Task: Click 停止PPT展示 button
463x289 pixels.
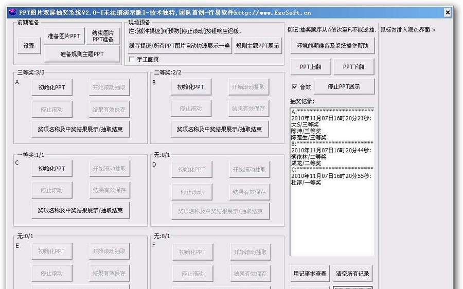Action: coord(344,86)
